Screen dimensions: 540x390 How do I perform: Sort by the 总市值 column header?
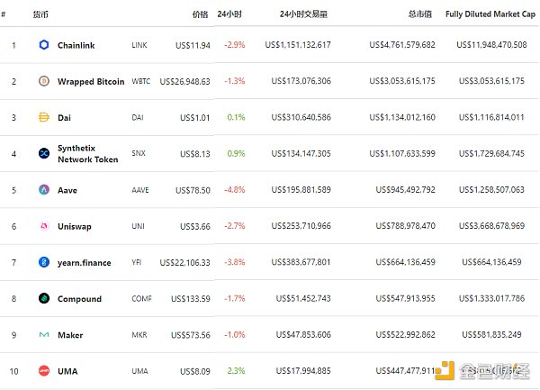pos(419,14)
